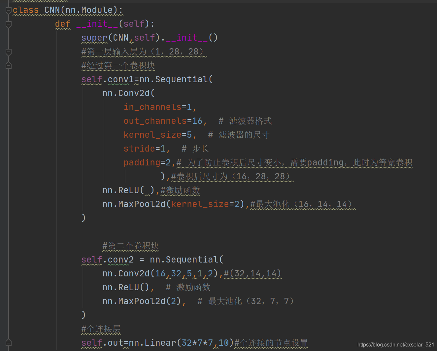Viewport: 437px width, 351px height.
Task: Click 'CNN(nn.Module):' class declaration text
Action: [84, 10]
